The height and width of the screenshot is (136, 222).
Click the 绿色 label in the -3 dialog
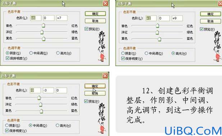pos(74,104)
